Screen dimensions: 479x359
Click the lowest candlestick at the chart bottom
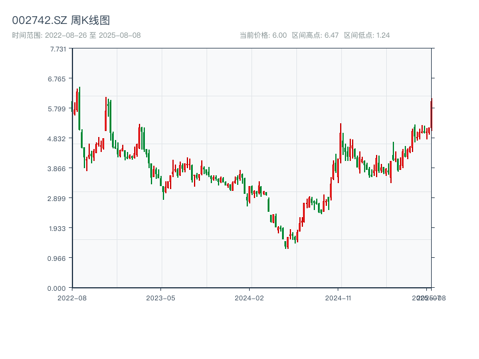287,243
